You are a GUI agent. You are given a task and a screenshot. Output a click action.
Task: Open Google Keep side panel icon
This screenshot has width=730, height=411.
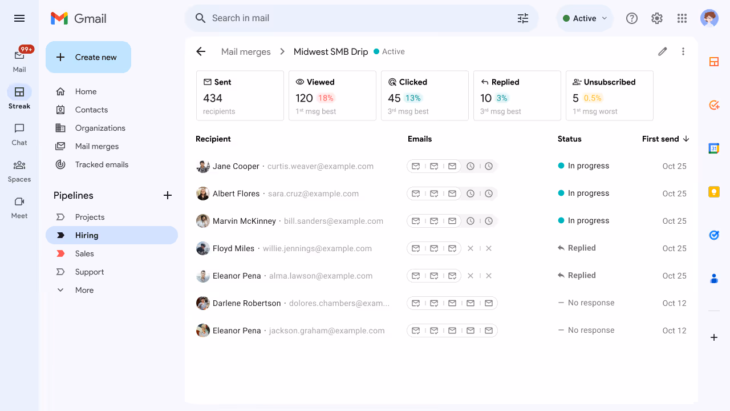(714, 192)
